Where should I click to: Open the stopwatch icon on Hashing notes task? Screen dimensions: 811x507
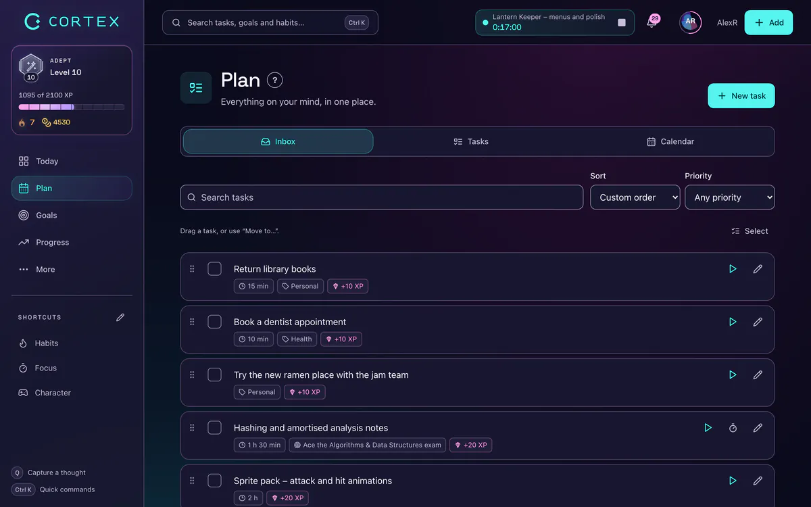tap(733, 428)
